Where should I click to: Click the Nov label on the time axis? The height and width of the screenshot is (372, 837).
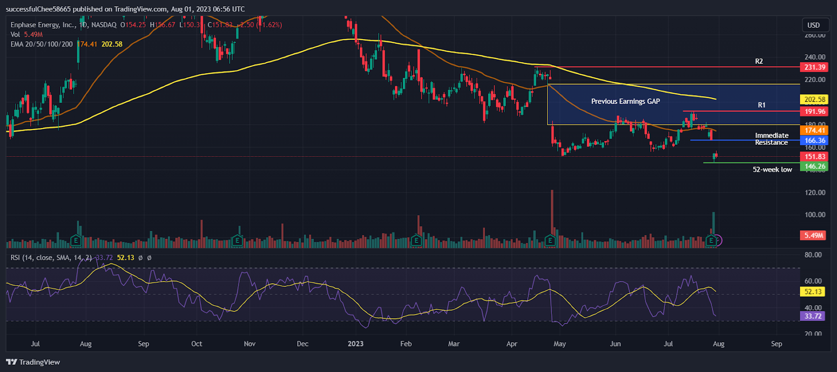coord(250,344)
